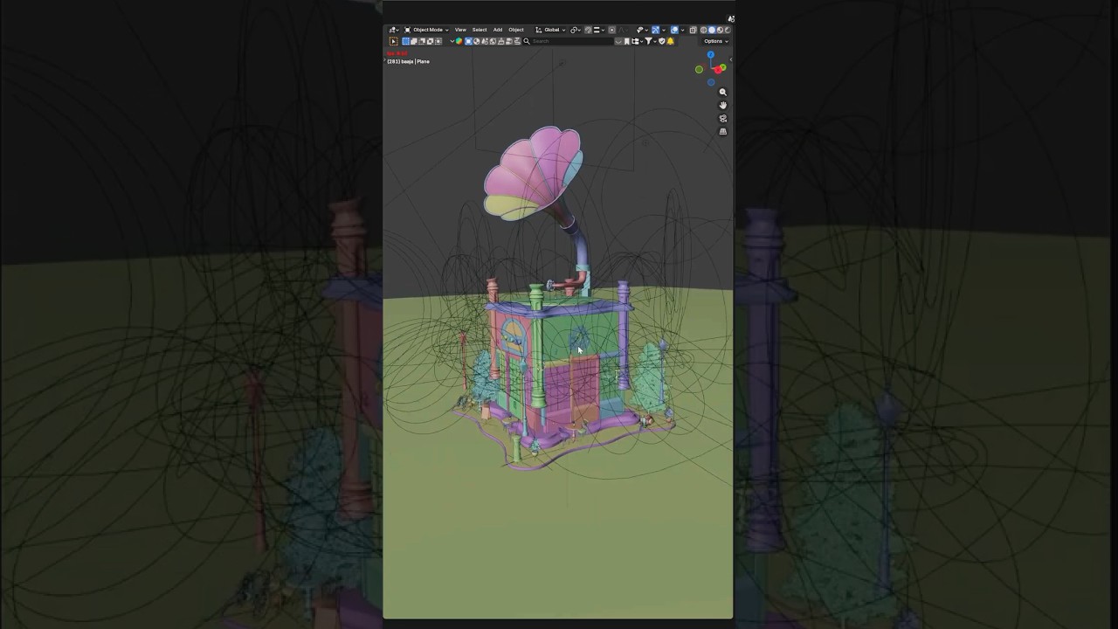This screenshot has width=1118, height=629.
Task: Open the pivot point dropdown
Action: click(x=575, y=30)
